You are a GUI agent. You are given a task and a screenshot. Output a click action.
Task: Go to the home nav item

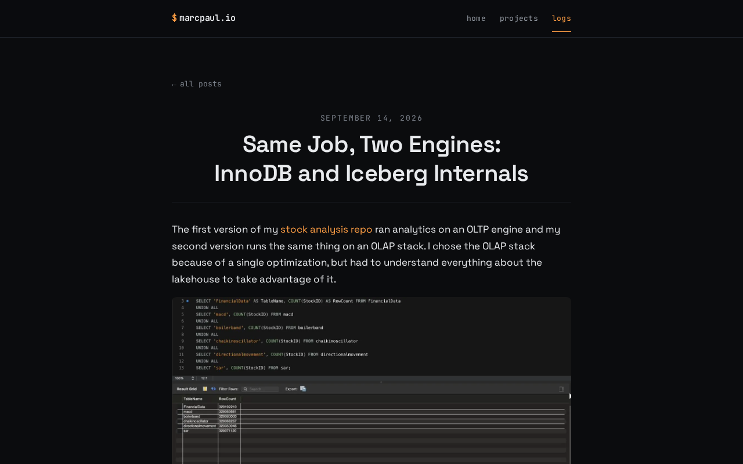tap(476, 18)
